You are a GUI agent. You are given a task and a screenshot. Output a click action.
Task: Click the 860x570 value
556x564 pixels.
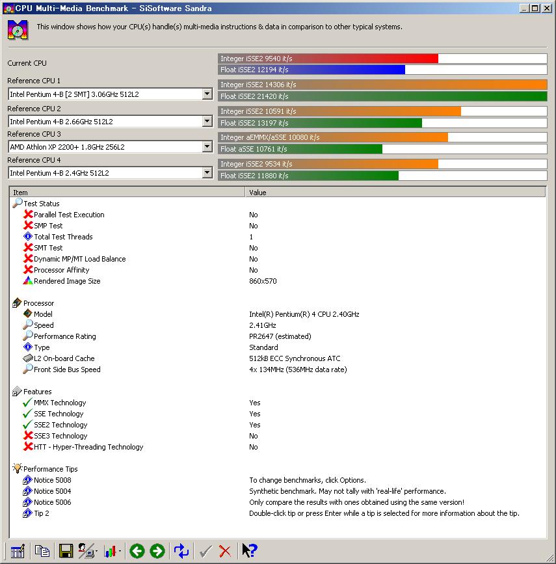263,281
